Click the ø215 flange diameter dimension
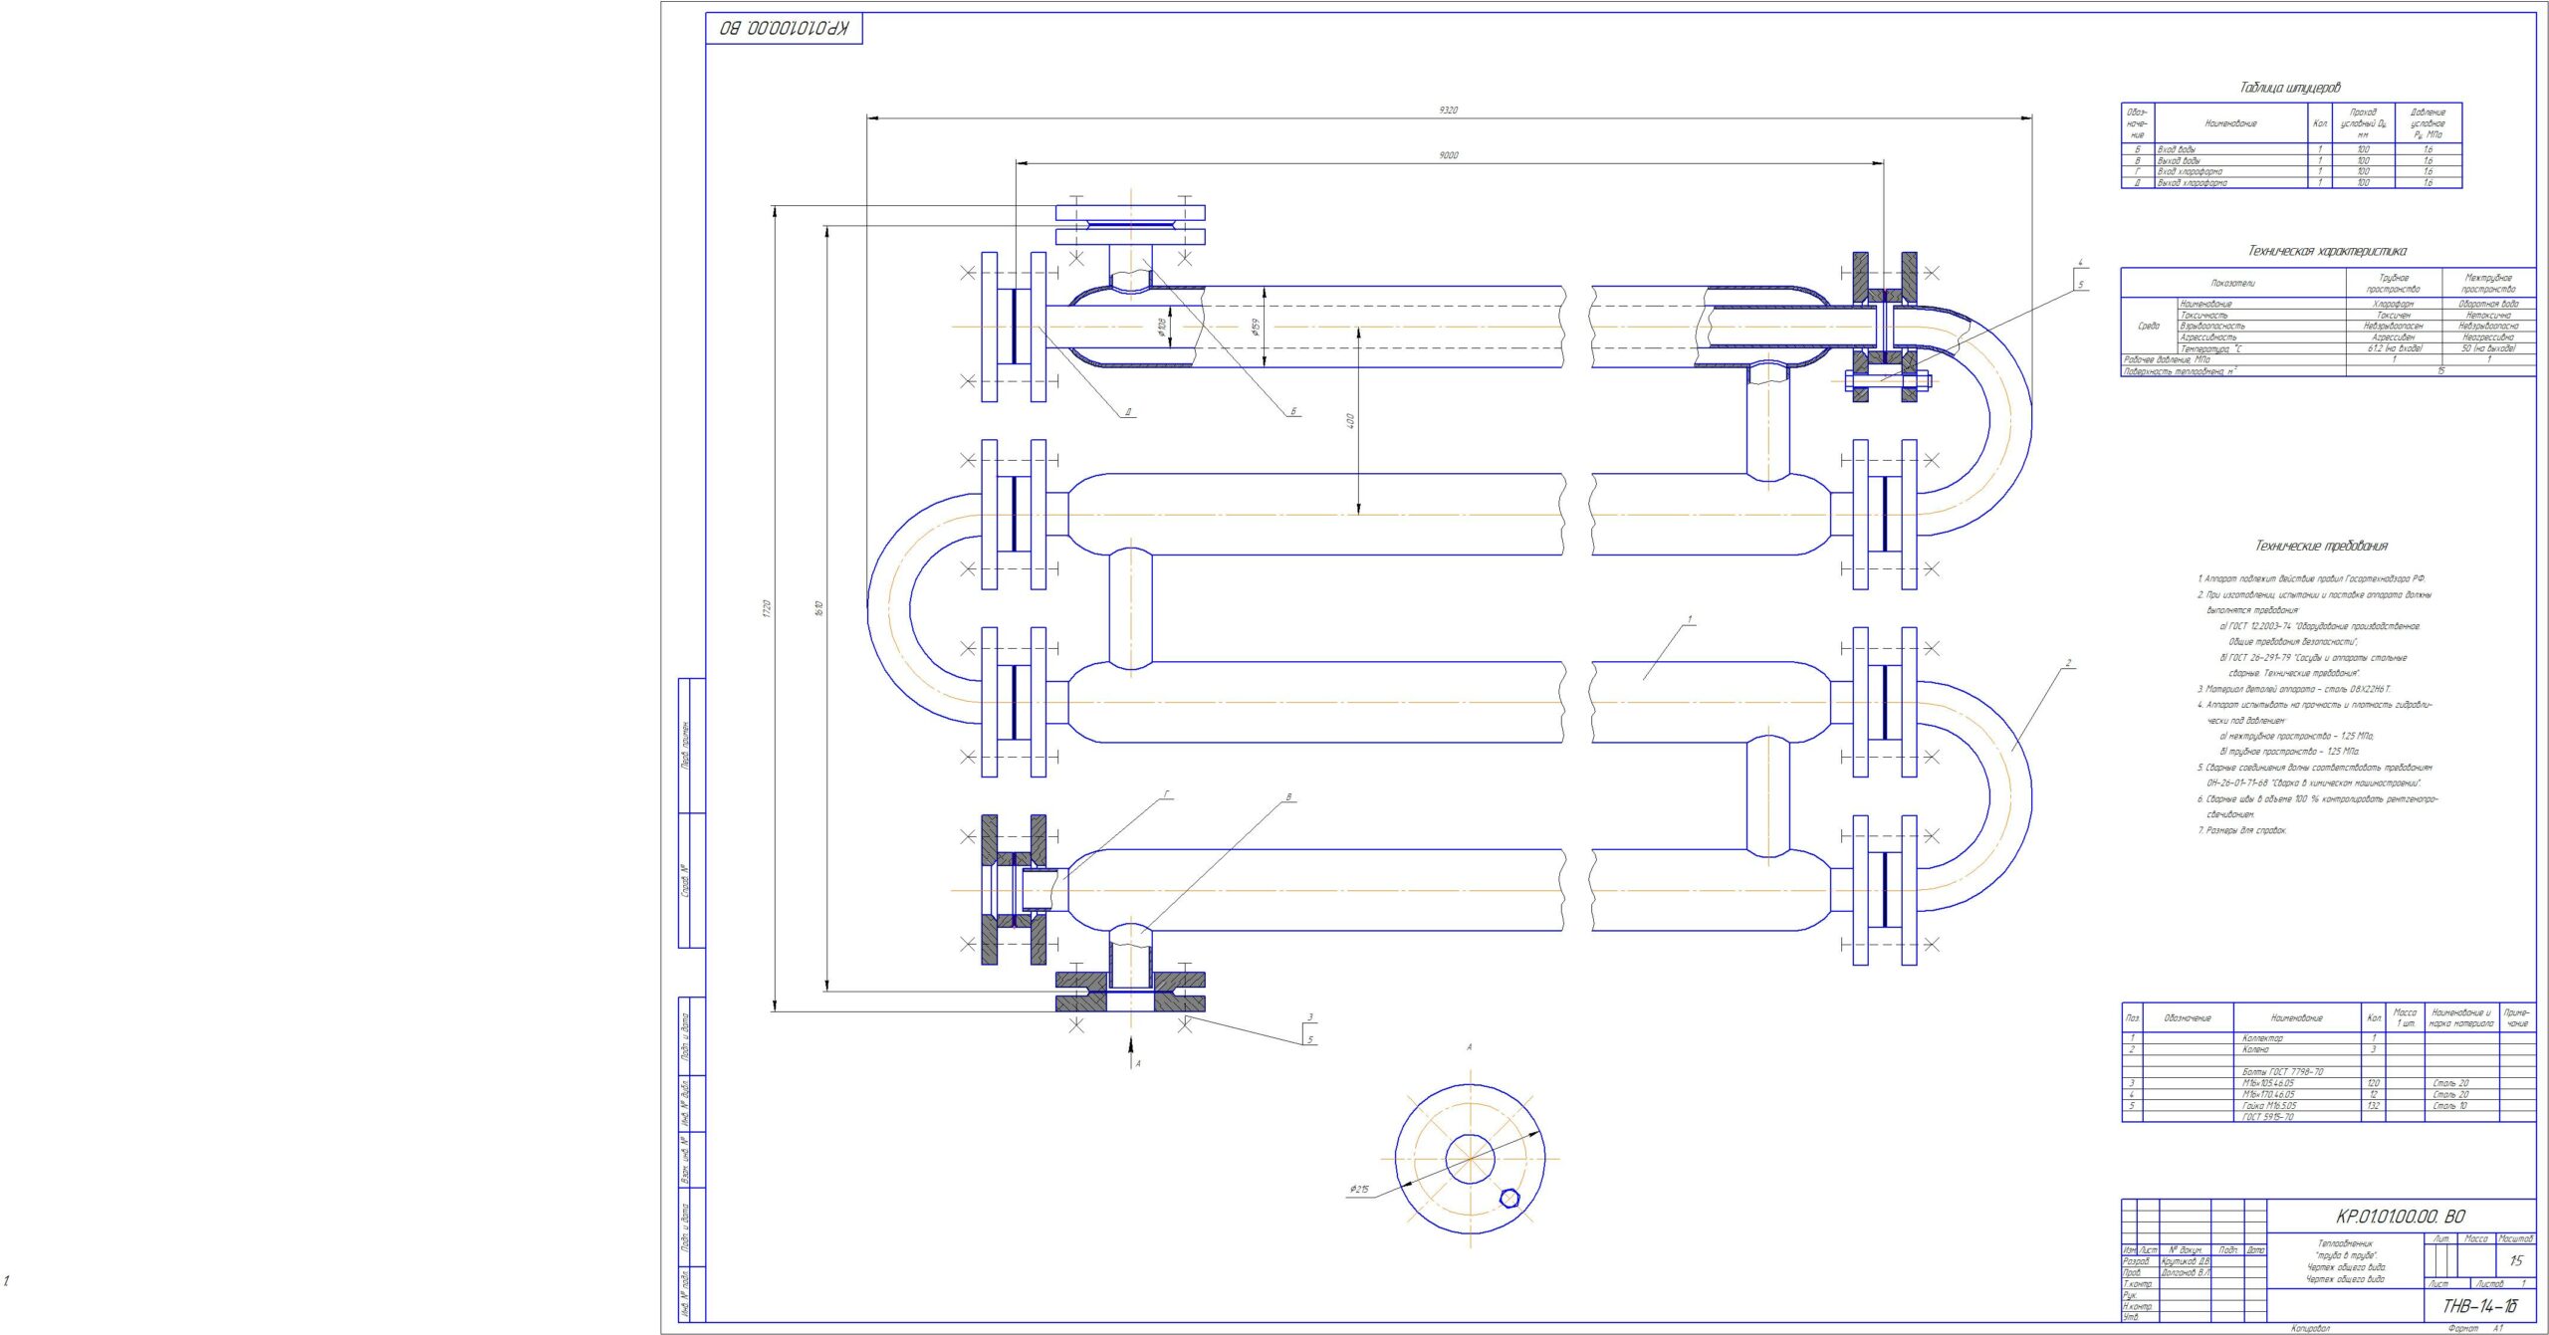 click(x=1359, y=1190)
